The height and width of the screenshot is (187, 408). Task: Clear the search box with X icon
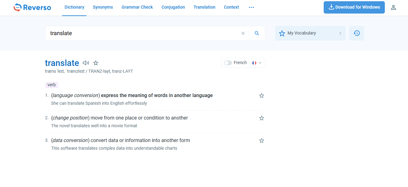point(243,33)
